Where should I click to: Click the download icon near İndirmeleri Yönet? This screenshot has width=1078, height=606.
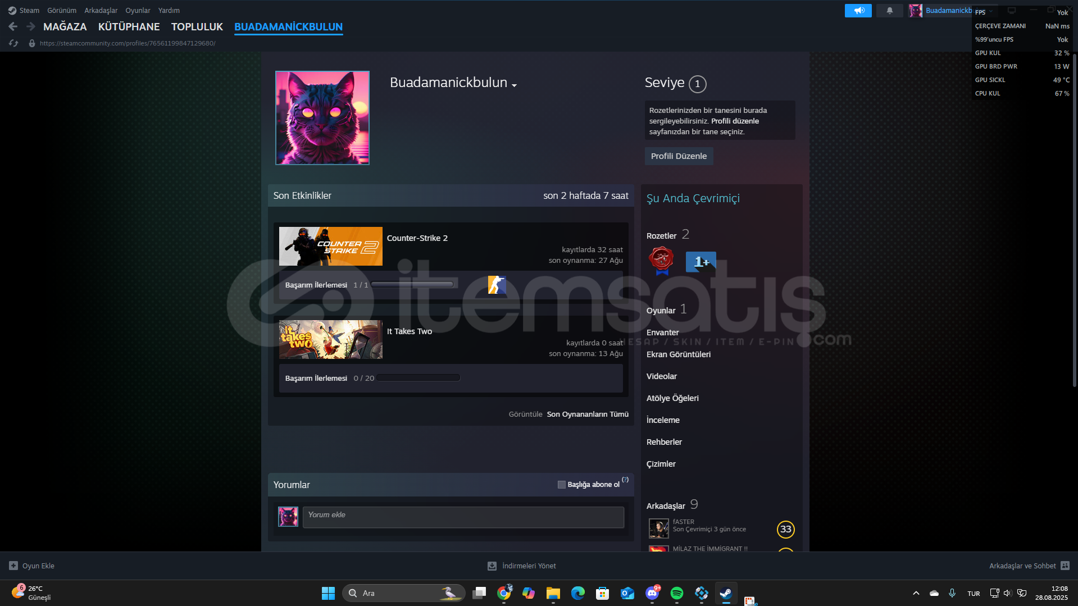coord(492,566)
